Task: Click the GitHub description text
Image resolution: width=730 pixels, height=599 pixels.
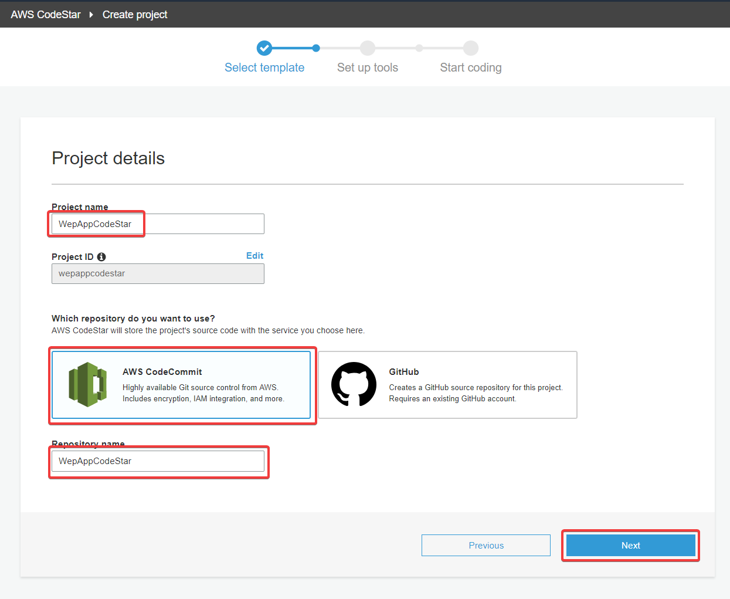Action: (x=476, y=393)
